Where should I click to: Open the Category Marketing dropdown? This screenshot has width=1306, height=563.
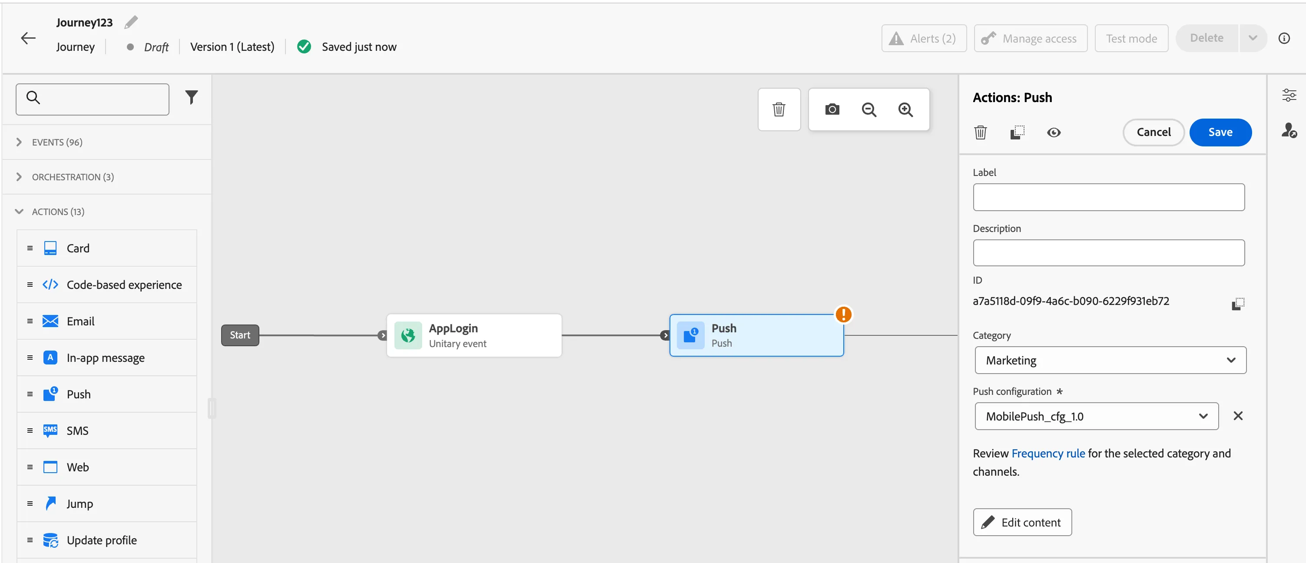click(x=1110, y=360)
